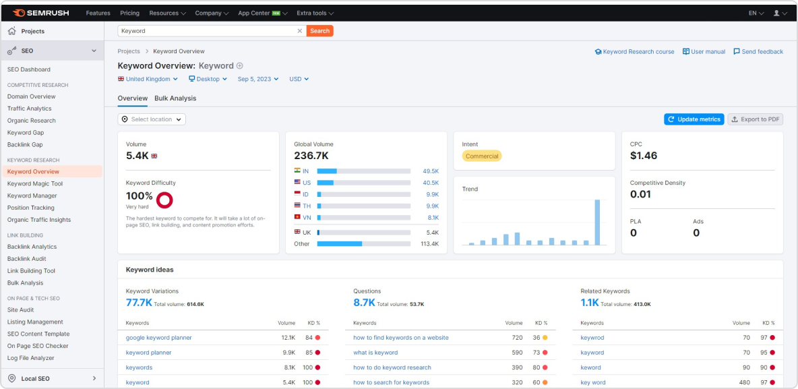Open Position Tracking in sidebar

click(x=31, y=208)
